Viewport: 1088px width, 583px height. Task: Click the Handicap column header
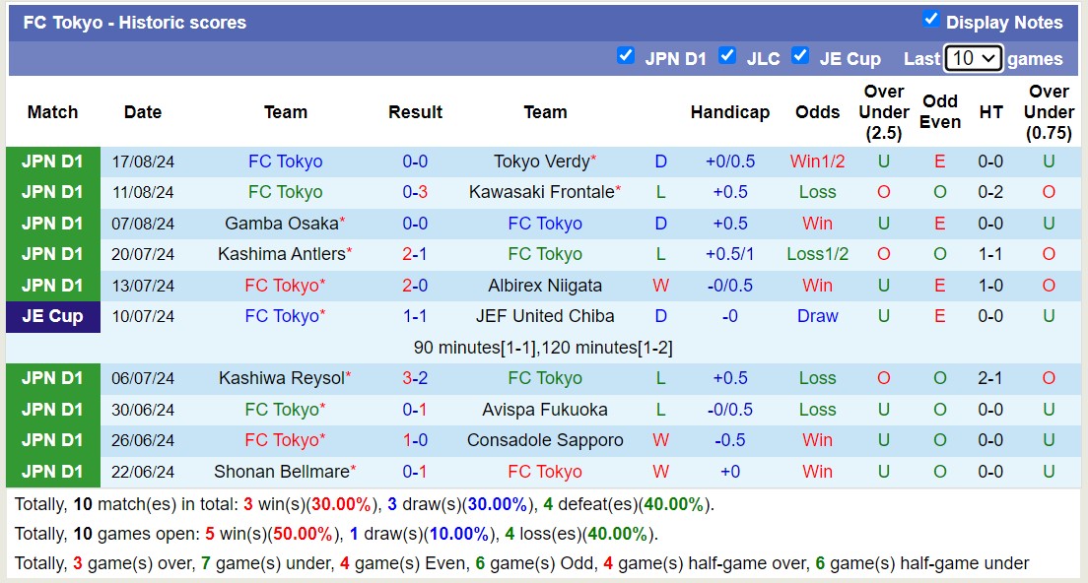click(x=729, y=112)
